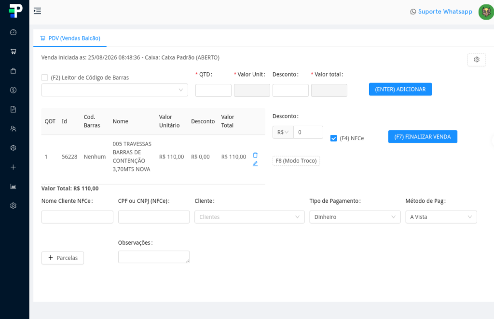This screenshot has width=494, height=319.
Task: Open the Tipo de Pagamento Dinheiro dropdown
Action: pos(355,217)
